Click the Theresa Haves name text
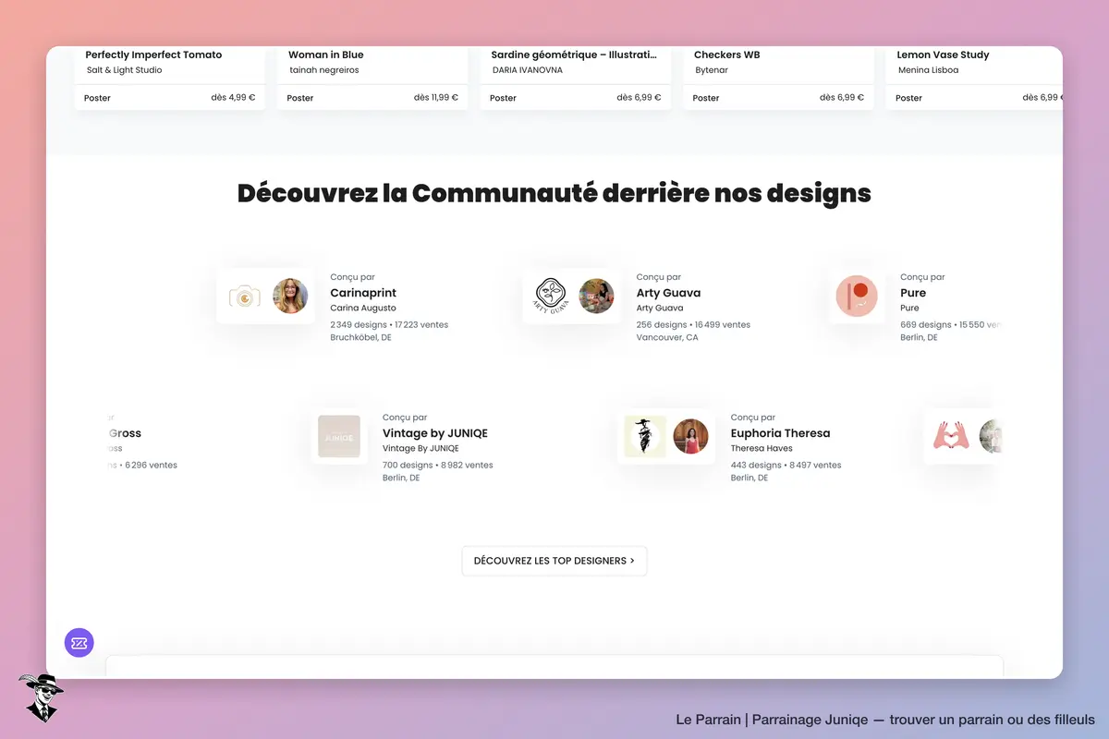Screen dimensions: 1109x739 (762, 449)
